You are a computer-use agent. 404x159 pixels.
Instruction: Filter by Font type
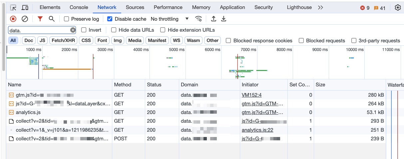pos(102,41)
